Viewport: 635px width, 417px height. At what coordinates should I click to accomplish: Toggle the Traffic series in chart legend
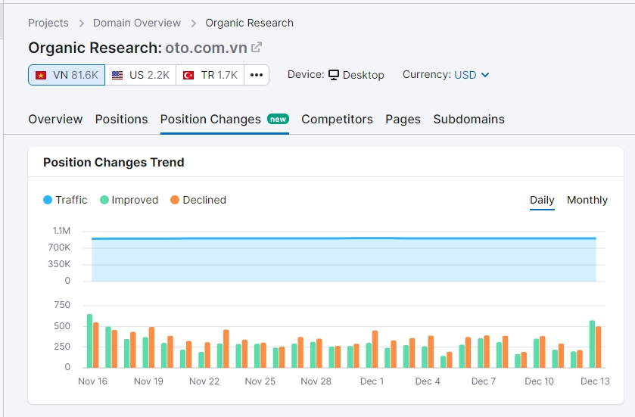[65, 200]
